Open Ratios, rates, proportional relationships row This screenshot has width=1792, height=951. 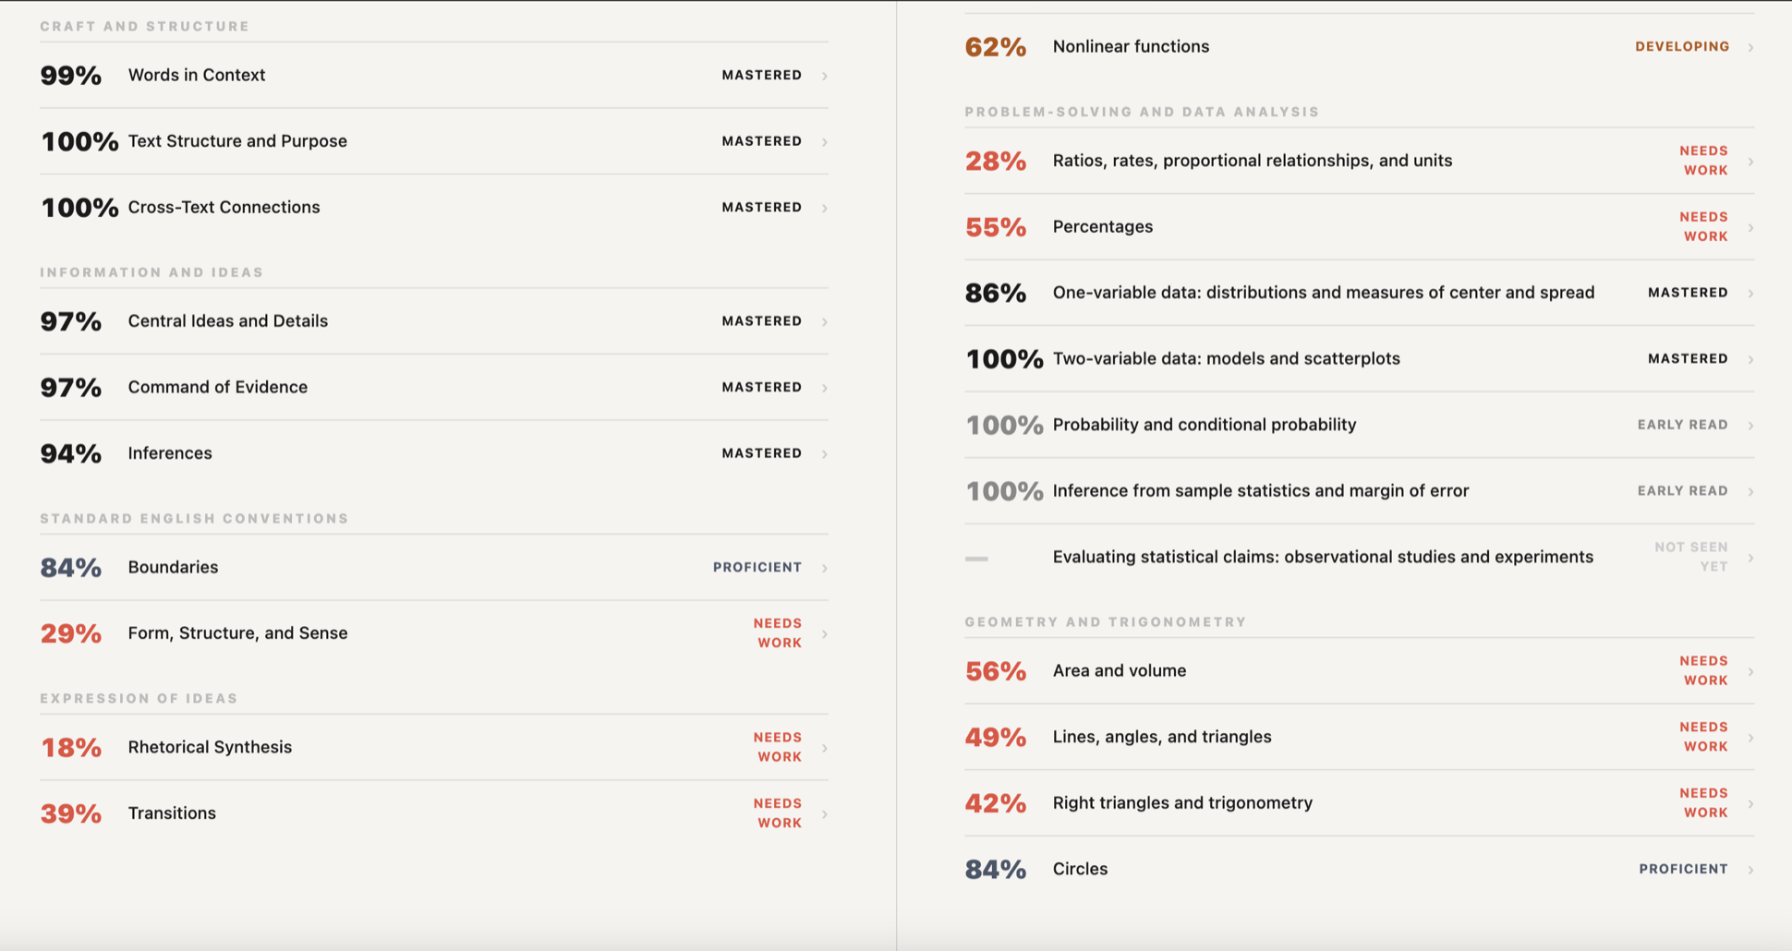pos(1360,161)
